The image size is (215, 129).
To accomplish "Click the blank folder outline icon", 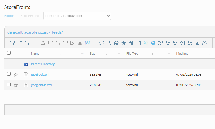I will point(138,43).
